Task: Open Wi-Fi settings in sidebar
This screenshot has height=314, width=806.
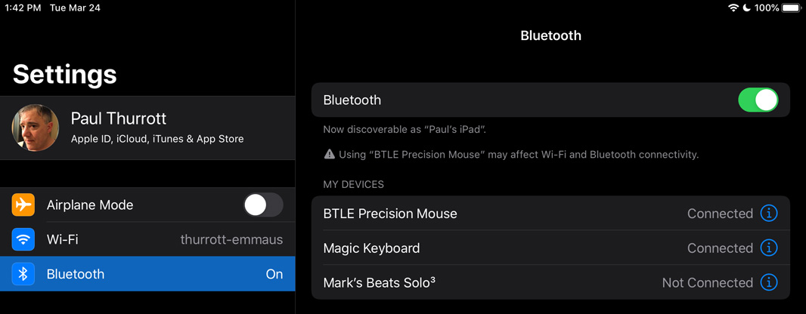Action: (151, 239)
